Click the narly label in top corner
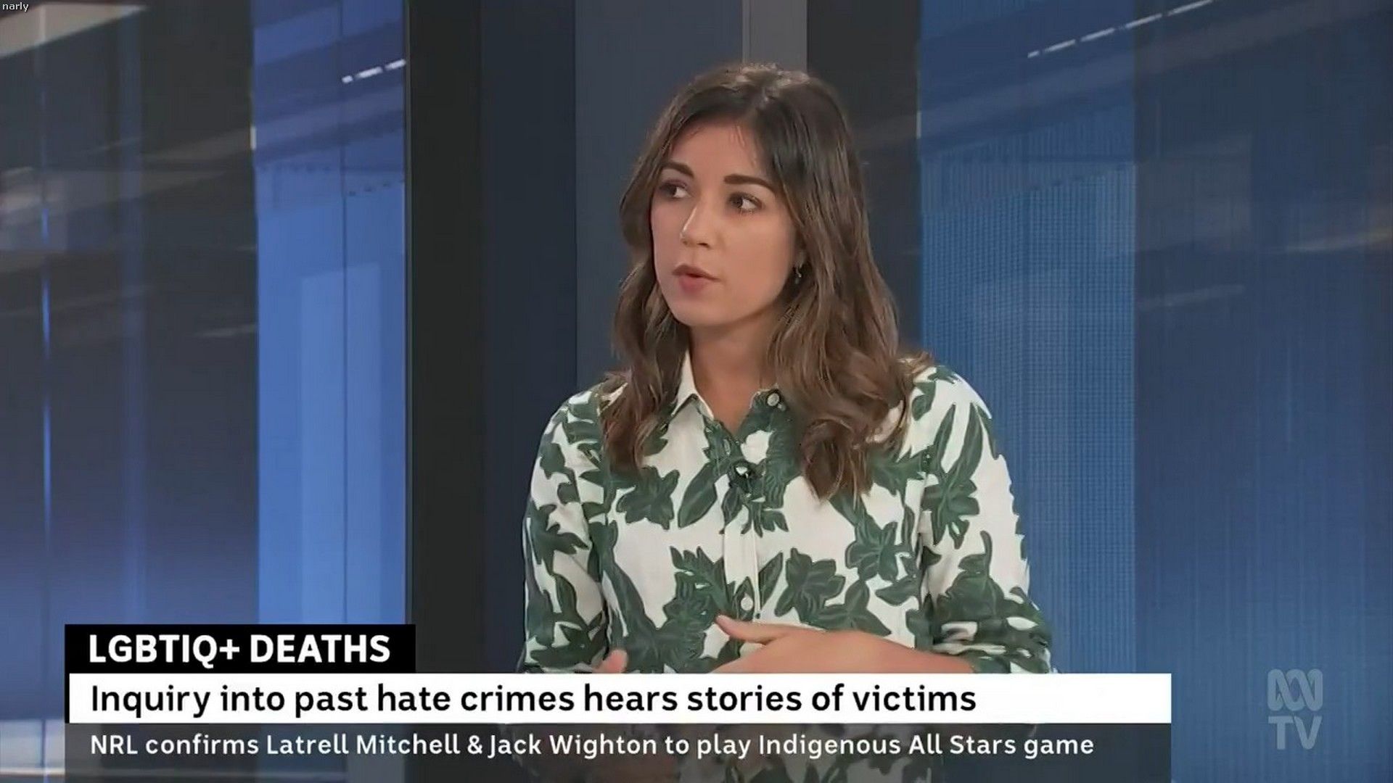The image size is (1393, 783). 15,7
